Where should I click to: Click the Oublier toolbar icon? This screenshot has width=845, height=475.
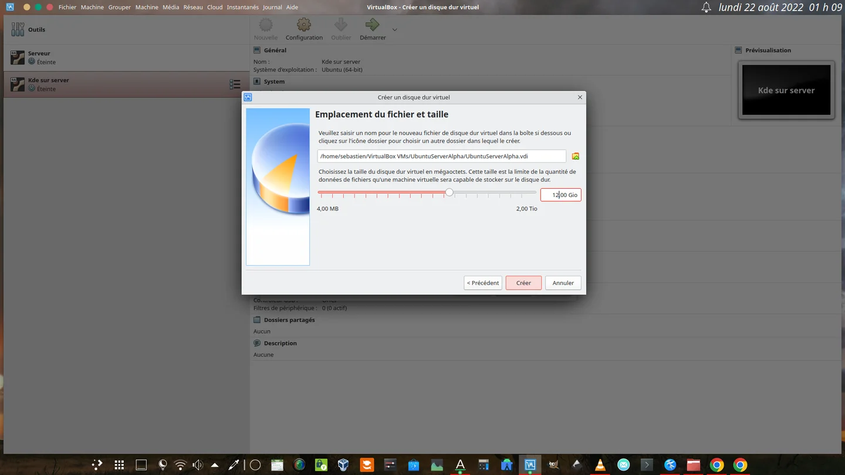click(x=341, y=29)
